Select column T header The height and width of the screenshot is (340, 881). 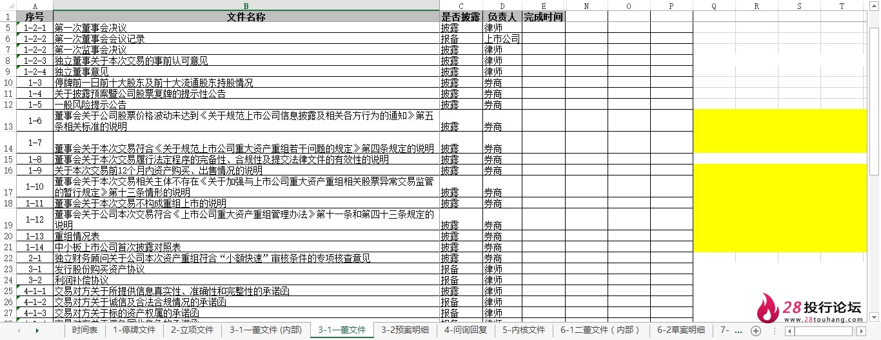click(x=842, y=6)
